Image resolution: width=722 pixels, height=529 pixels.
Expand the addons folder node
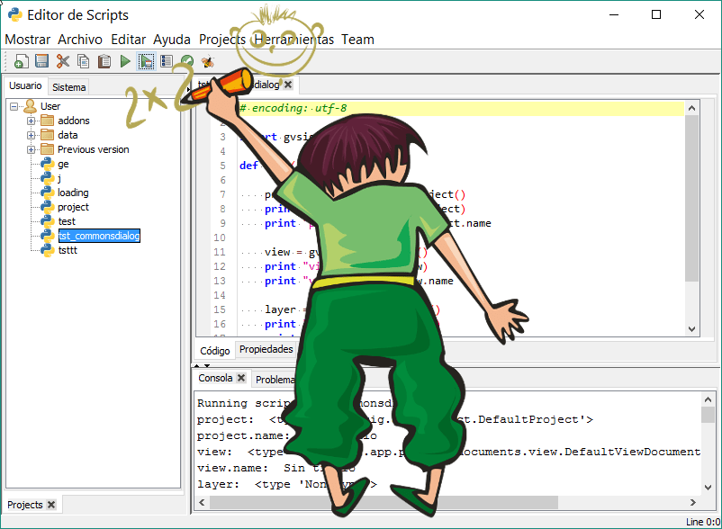[32, 121]
